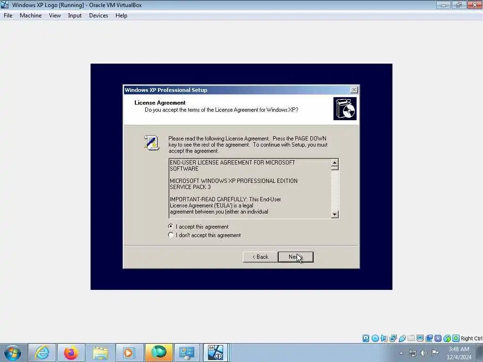Click the Show desktop strip beside the clock
The width and height of the screenshot is (483, 362).
tap(480, 353)
